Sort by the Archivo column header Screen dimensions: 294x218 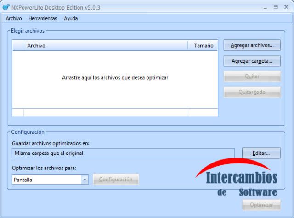(x=105, y=45)
